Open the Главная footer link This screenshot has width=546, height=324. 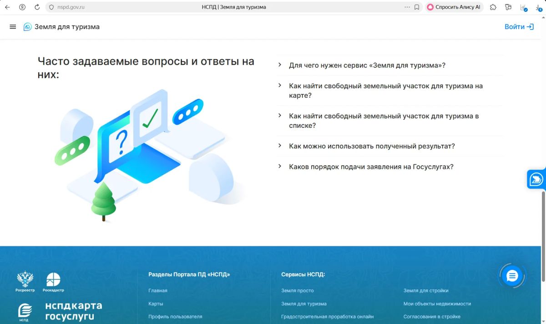(x=158, y=290)
